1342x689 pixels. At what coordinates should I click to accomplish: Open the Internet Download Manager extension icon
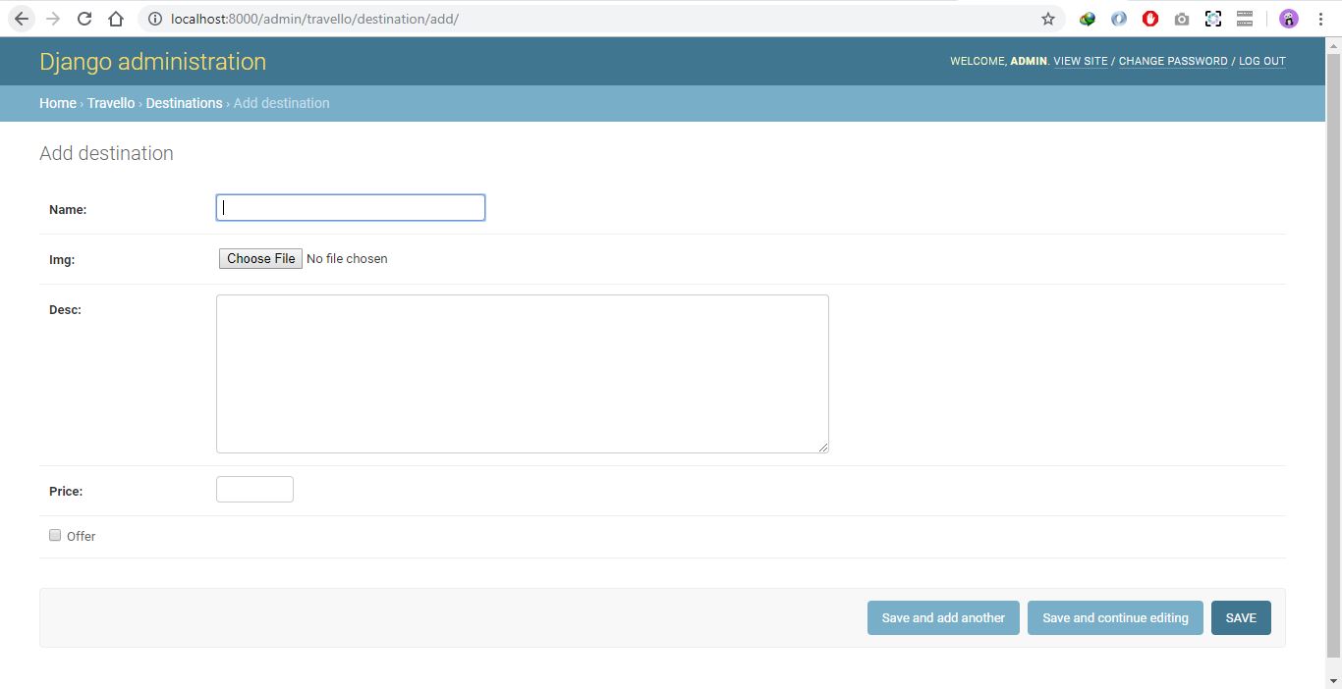coord(1088,19)
